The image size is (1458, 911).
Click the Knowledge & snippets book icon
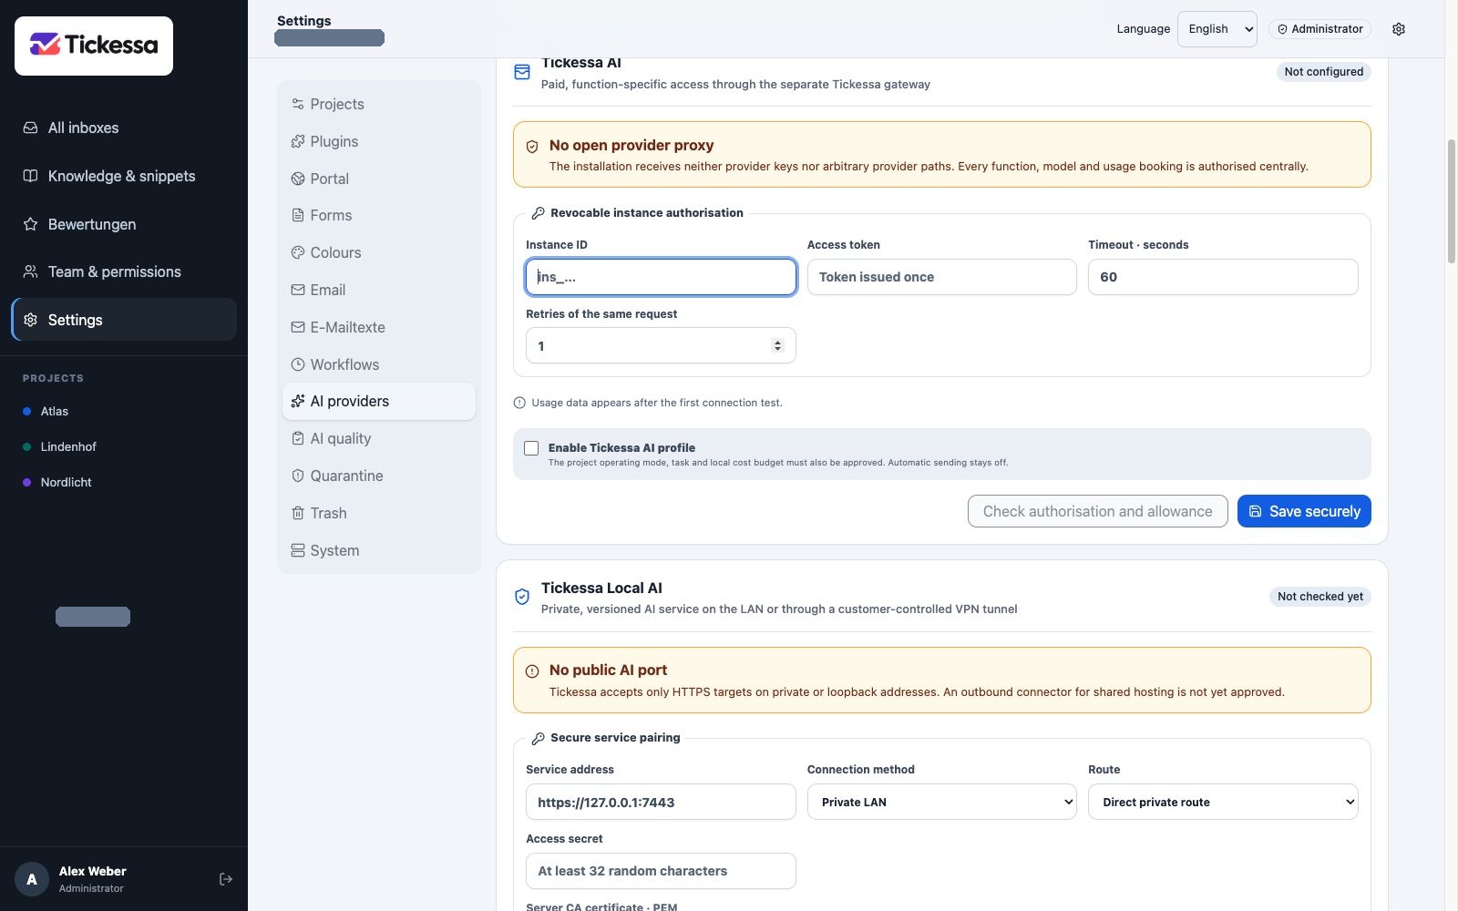tap(30, 176)
